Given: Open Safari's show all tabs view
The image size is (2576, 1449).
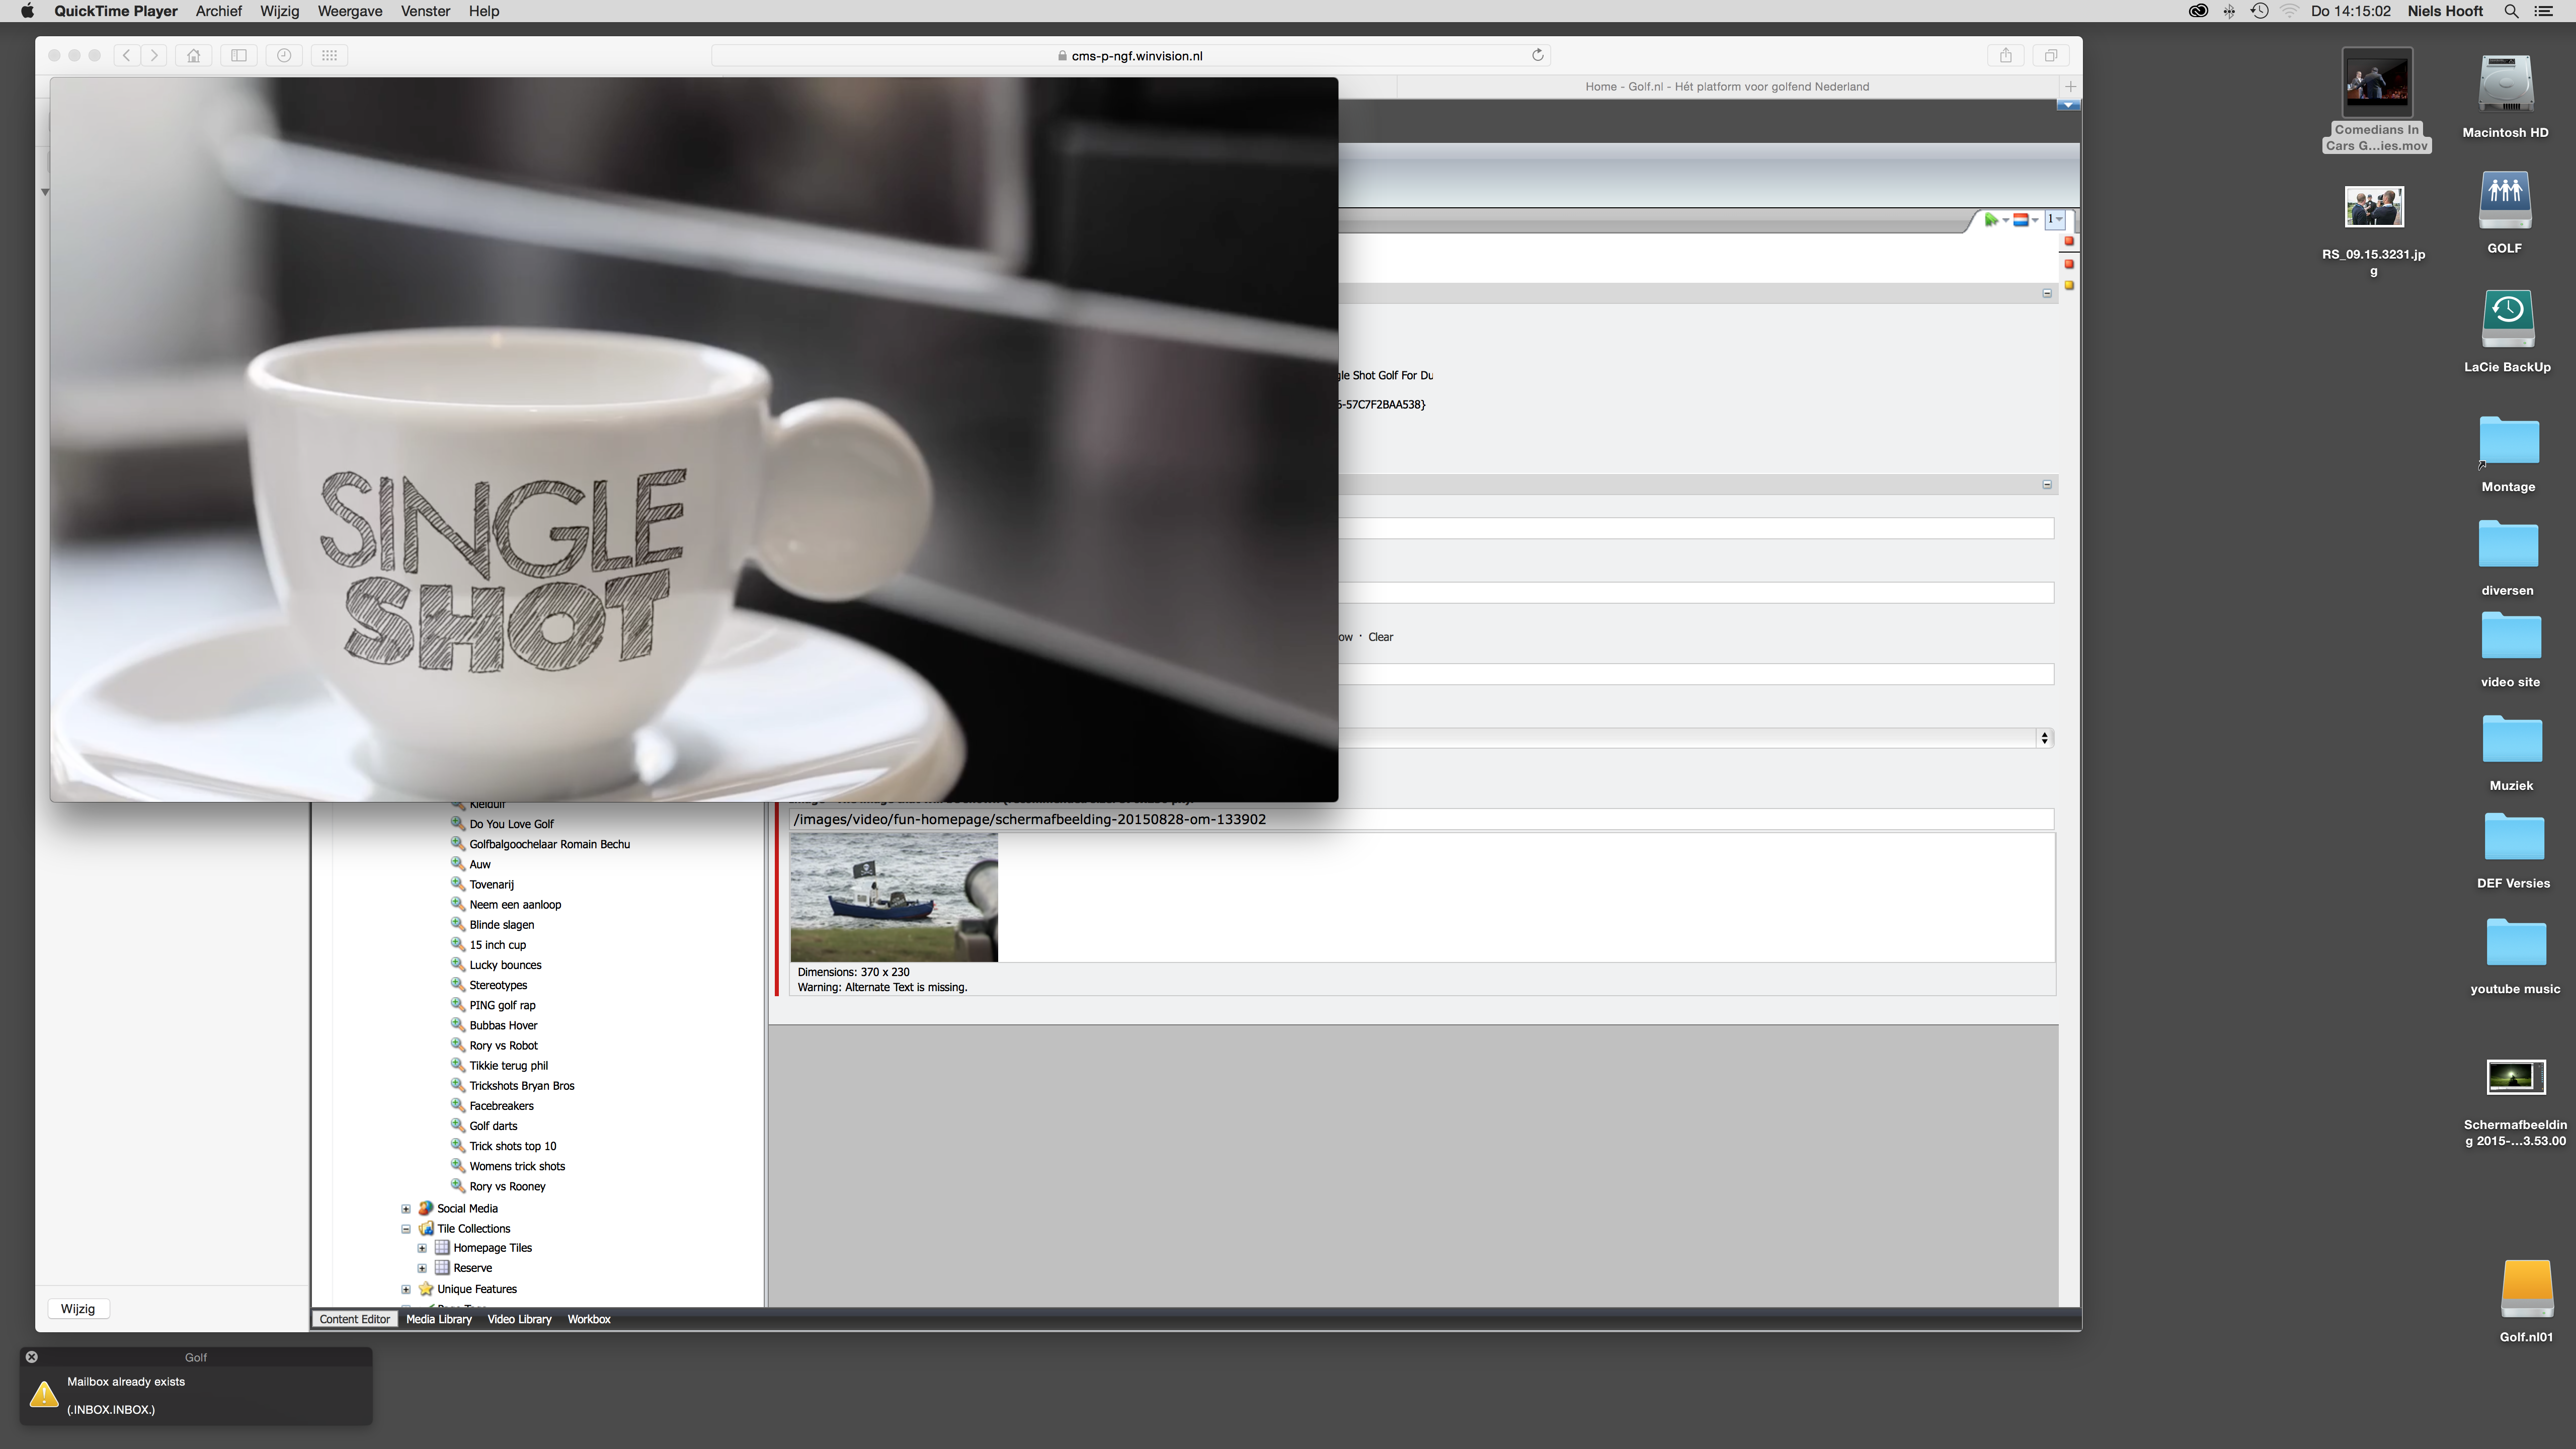Looking at the screenshot, I should pos(2050,56).
